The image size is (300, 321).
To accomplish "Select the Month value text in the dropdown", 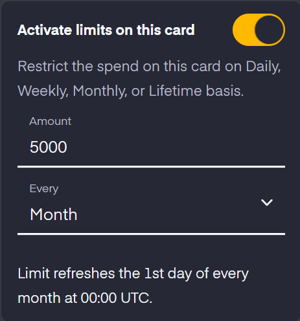I will [x=53, y=214].
